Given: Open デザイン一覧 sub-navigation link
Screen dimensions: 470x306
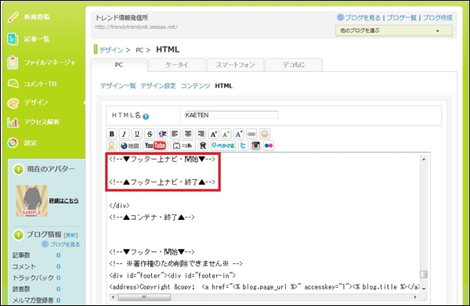Looking at the screenshot, I should pyautogui.click(x=118, y=86).
